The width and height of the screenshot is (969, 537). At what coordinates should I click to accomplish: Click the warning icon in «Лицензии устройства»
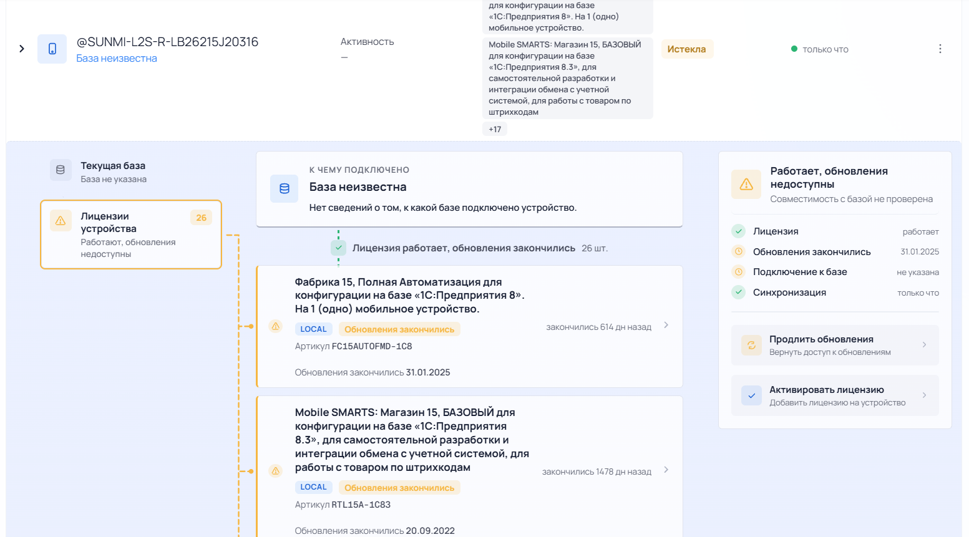(61, 221)
